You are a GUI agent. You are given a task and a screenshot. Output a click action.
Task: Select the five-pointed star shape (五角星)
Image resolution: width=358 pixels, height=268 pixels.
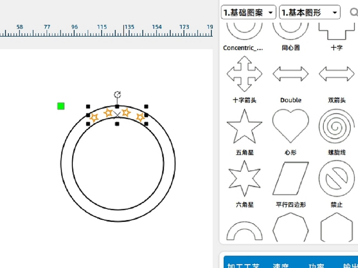point(244,127)
